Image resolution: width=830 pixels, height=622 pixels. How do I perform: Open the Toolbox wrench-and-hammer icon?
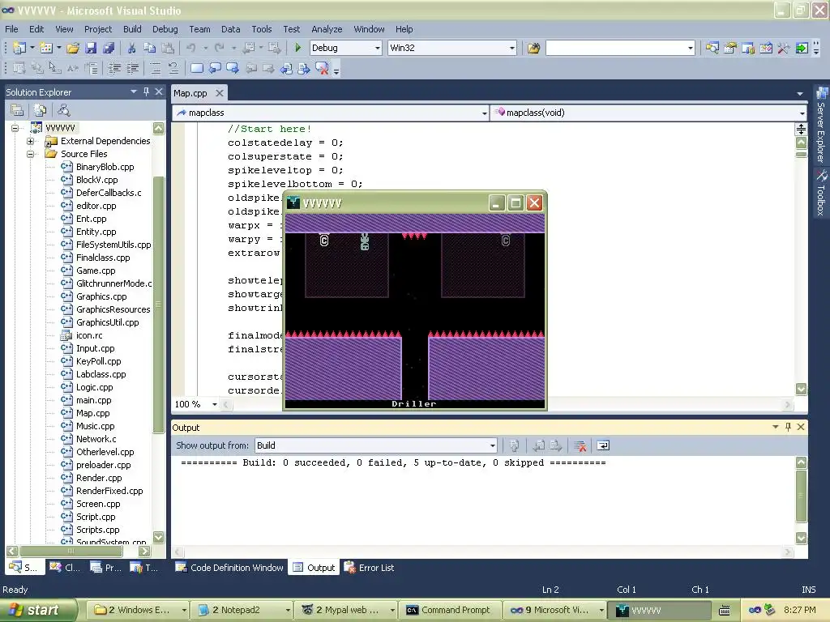[784, 48]
